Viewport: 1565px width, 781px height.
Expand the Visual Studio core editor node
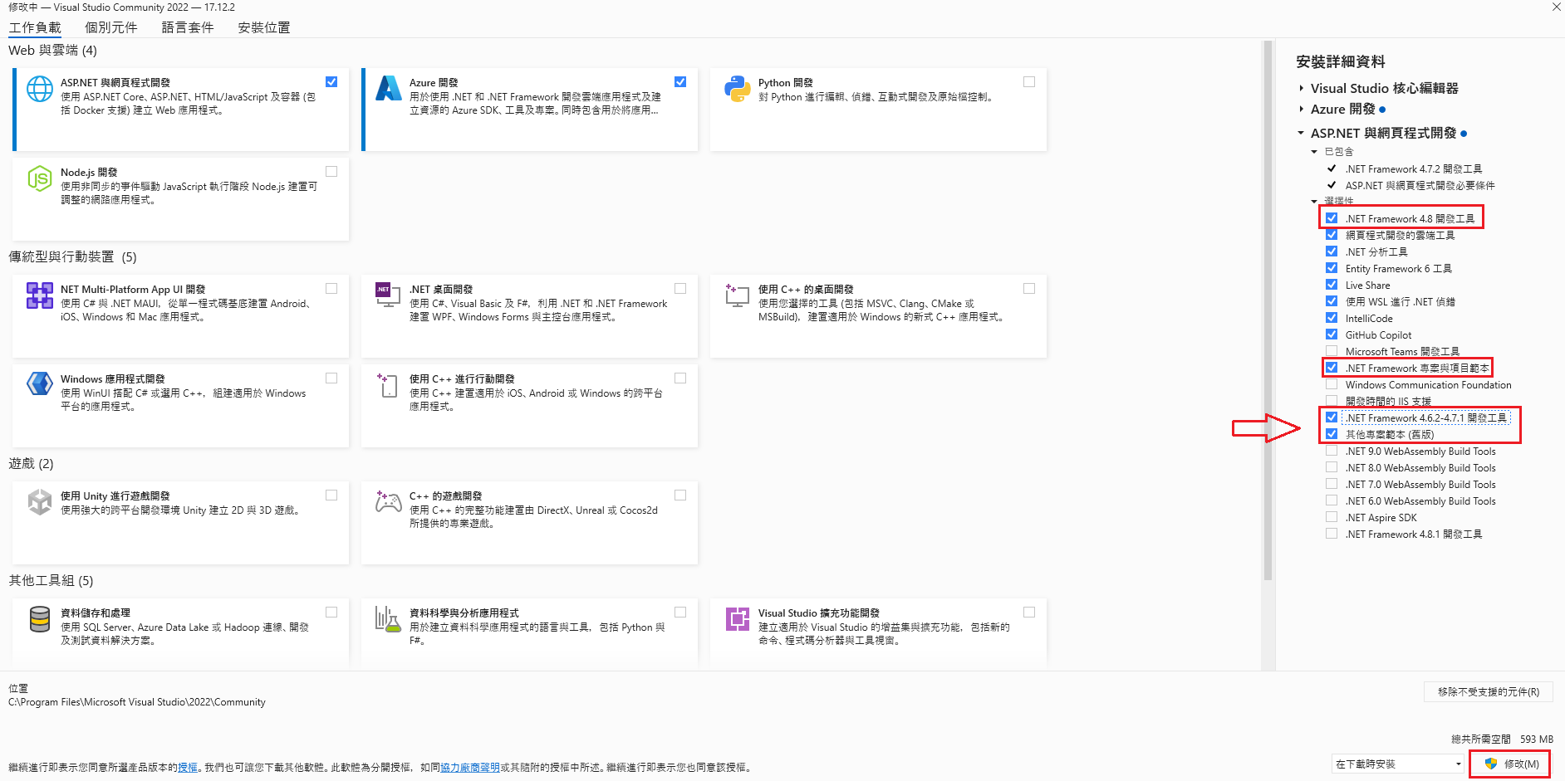(1301, 88)
